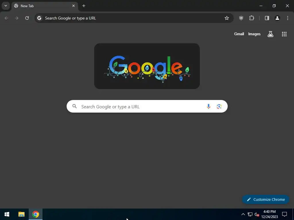Open File Explorer from taskbar
The image size is (294, 220).
tap(21, 214)
